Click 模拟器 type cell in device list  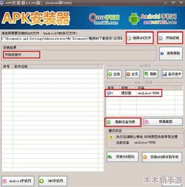coord(126,93)
